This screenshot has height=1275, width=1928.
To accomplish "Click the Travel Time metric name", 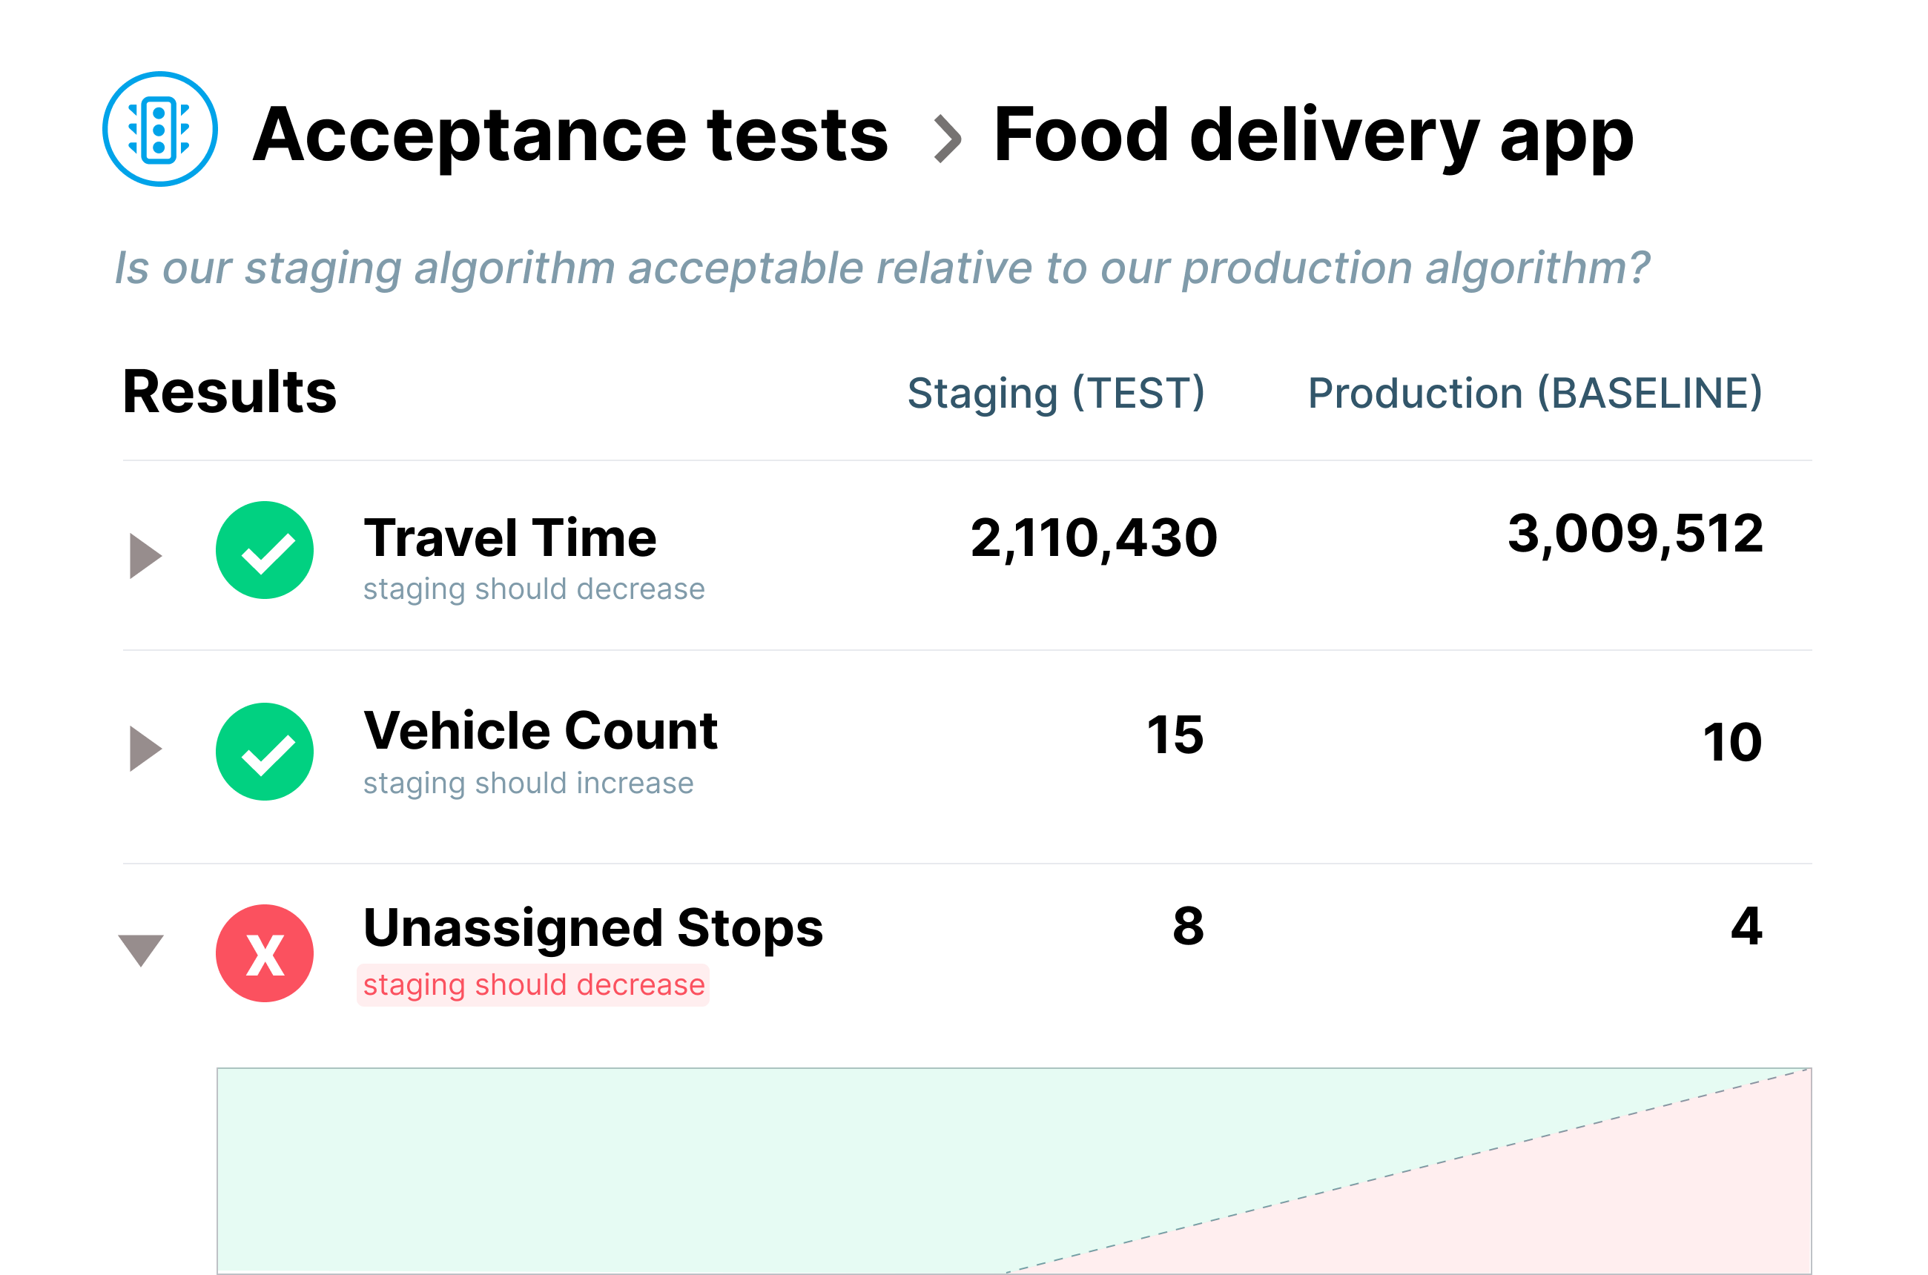I will [x=510, y=538].
